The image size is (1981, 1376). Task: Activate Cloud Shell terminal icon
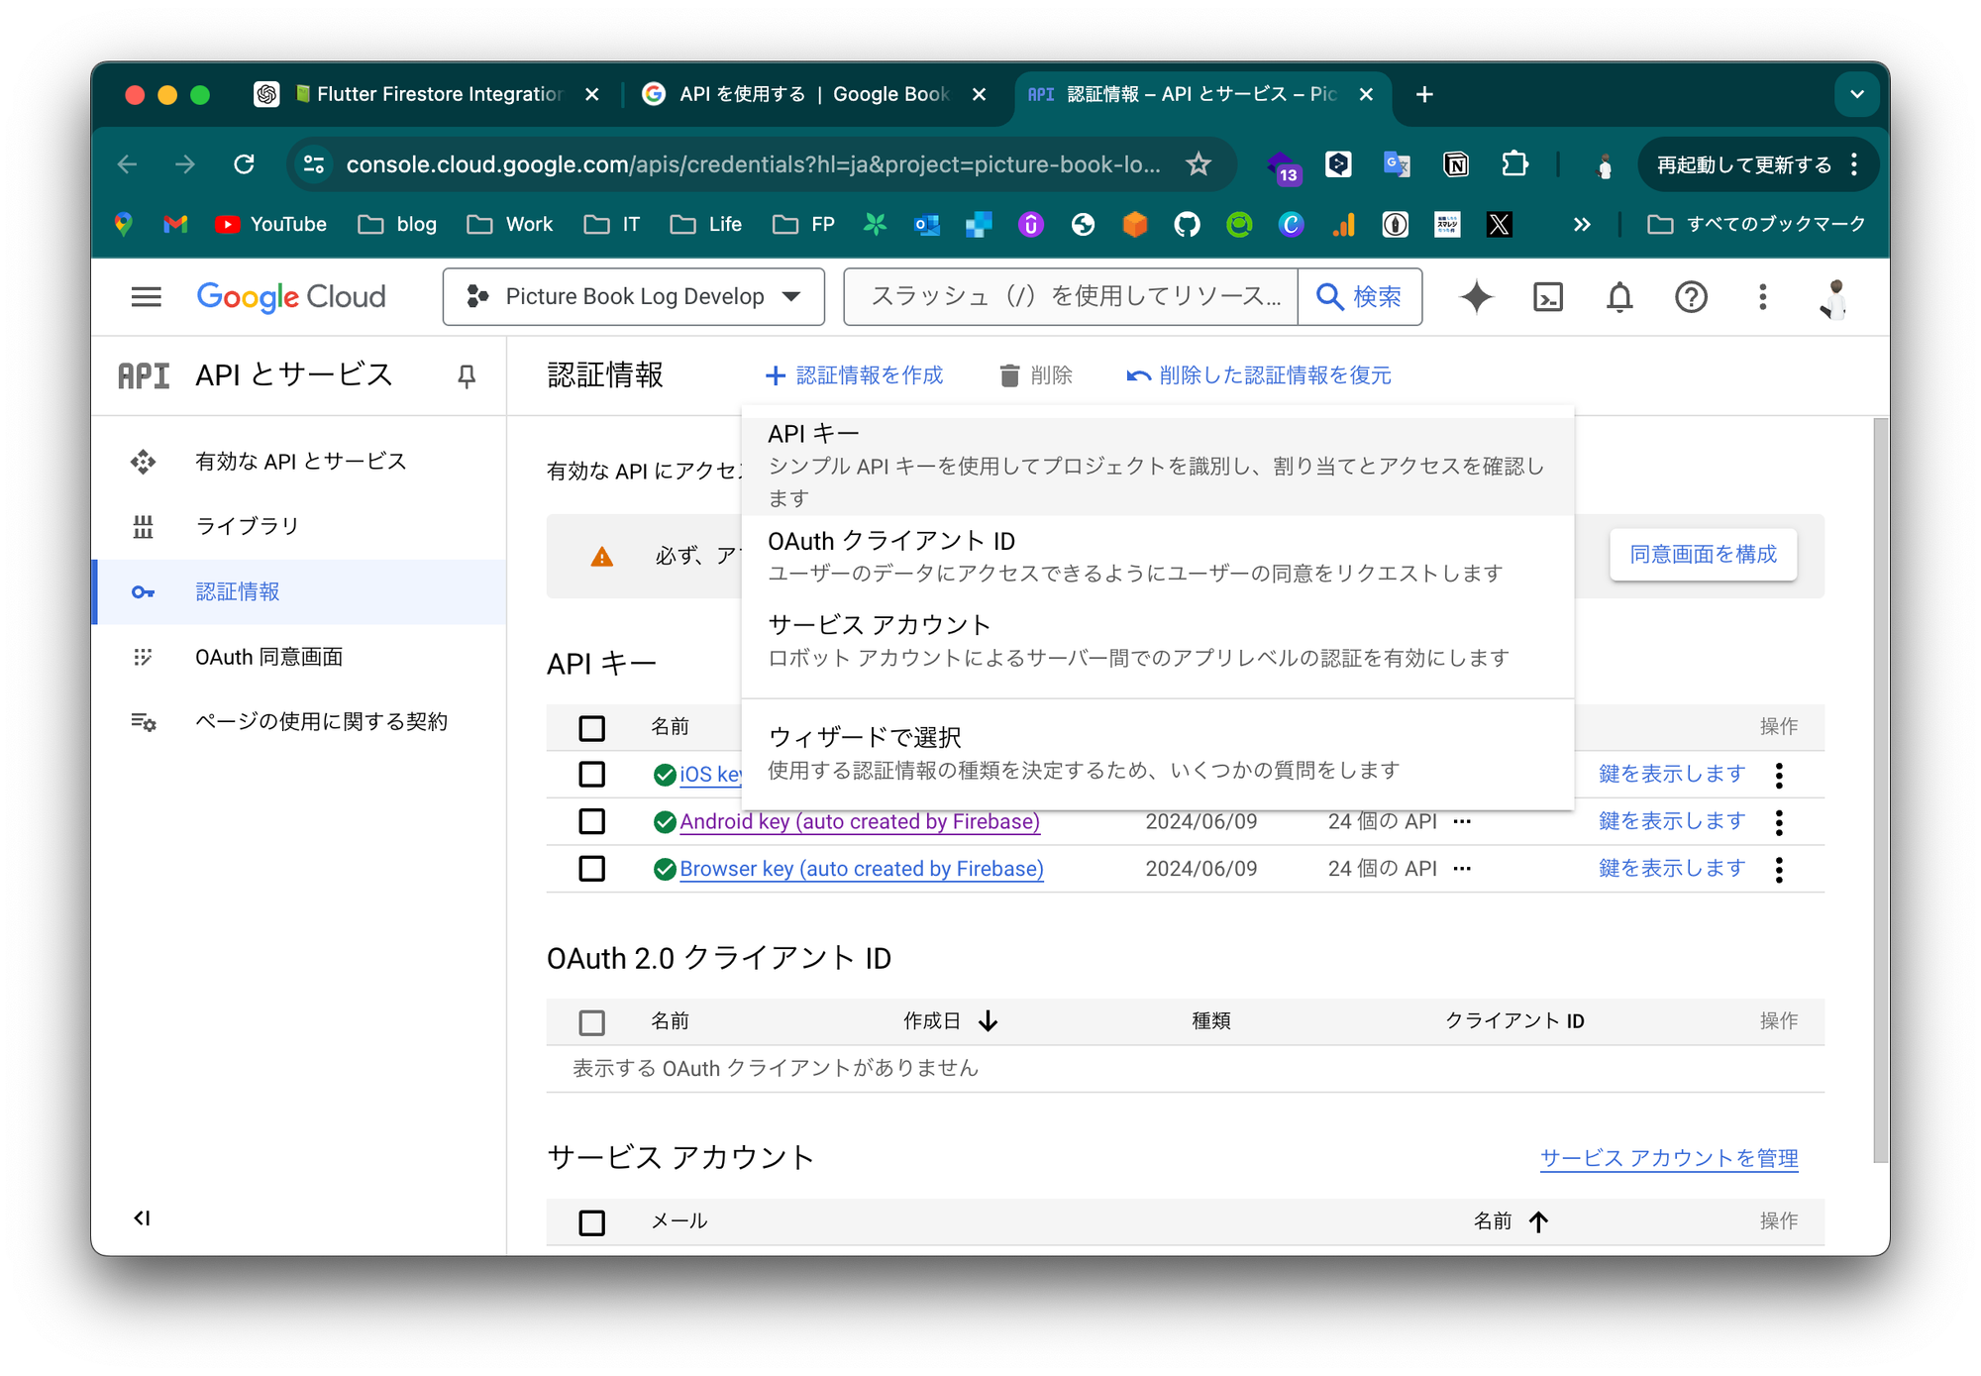click(1547, 296)
